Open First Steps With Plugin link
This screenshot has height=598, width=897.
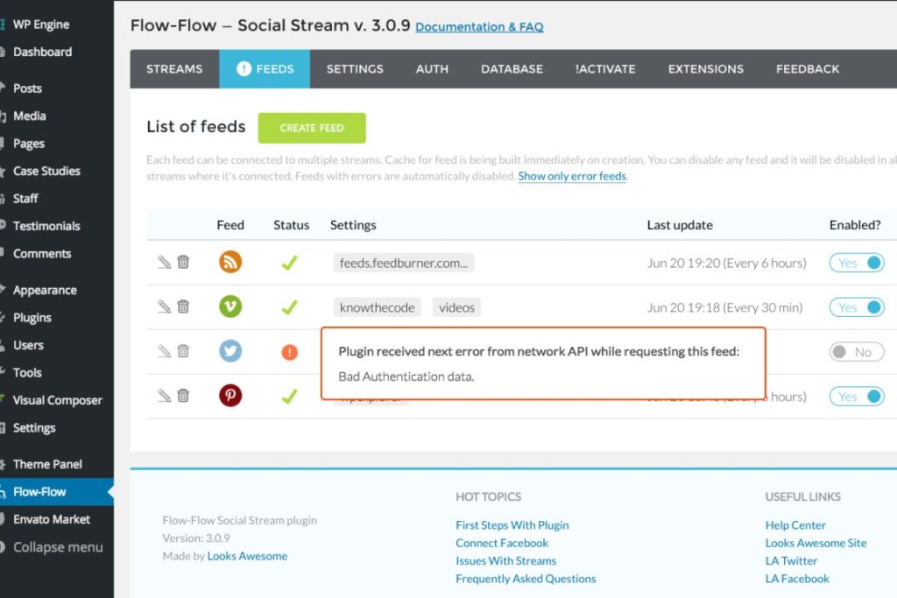click(512, 524)
